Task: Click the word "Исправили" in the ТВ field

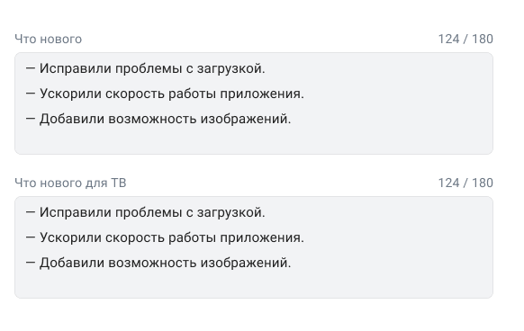Action: [x=76, y=212]
